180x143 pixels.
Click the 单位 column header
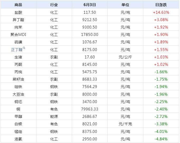pyautogui.click(x=125, y=5)
